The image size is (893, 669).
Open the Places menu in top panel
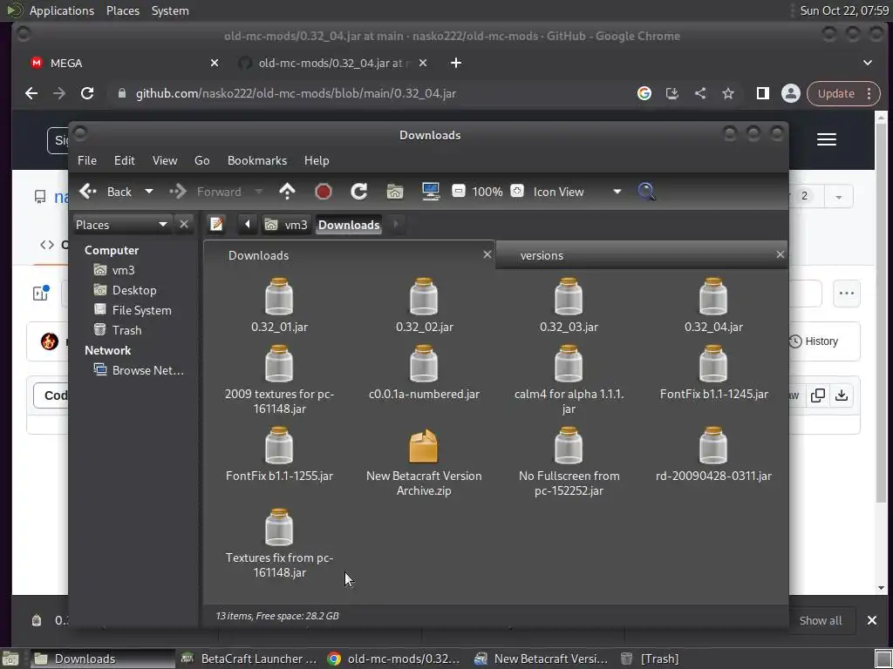122,10
